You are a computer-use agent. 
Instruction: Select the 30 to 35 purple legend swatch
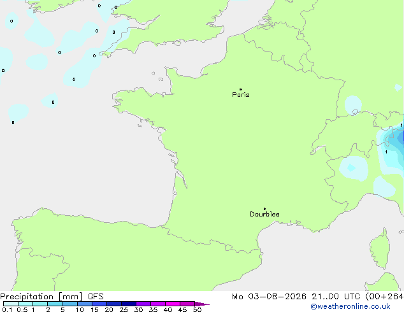(143, 304)
